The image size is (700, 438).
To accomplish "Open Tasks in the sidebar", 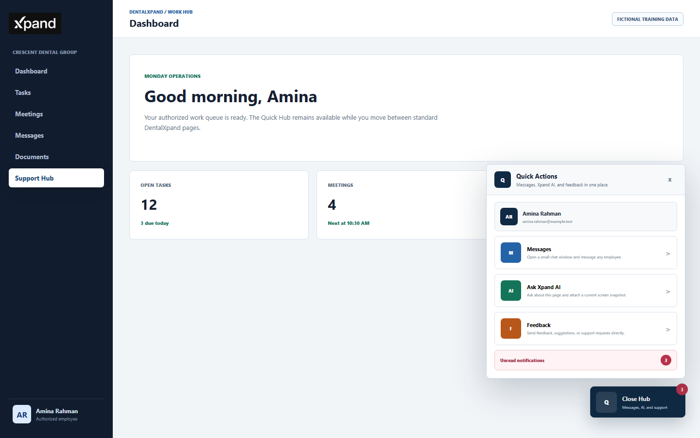I will click(x=56, y=92).
